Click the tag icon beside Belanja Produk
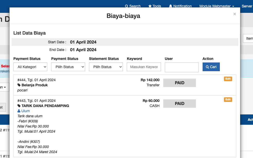Image resolution: width=253 pixels, height=158 pixels. 19,85
